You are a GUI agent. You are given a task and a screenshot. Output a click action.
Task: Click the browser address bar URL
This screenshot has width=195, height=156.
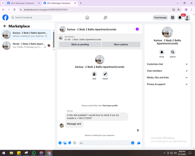(46, 10)
